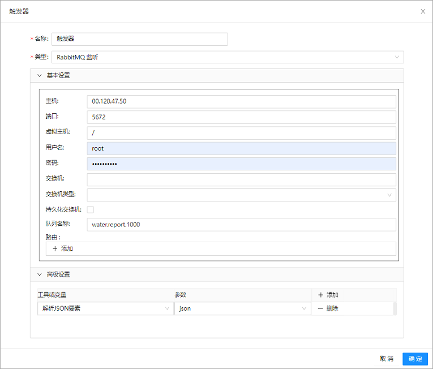
Task: Click the 主机 field with 00.120.47.50
Action: [241, 102]
